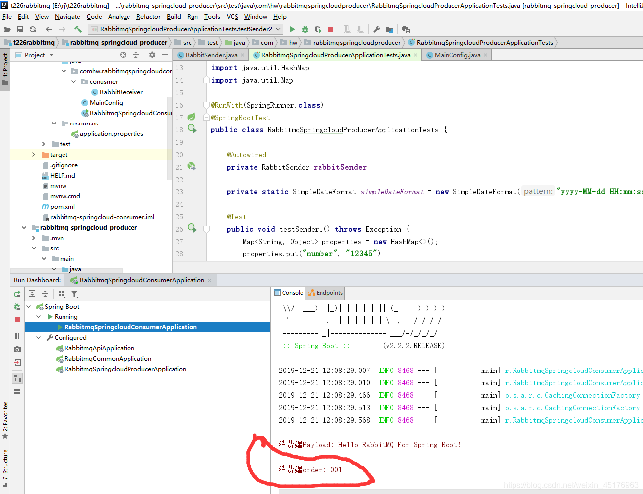
Task: Click the debug rerun icon in Run Dashboard
Action: coord(17,307)
